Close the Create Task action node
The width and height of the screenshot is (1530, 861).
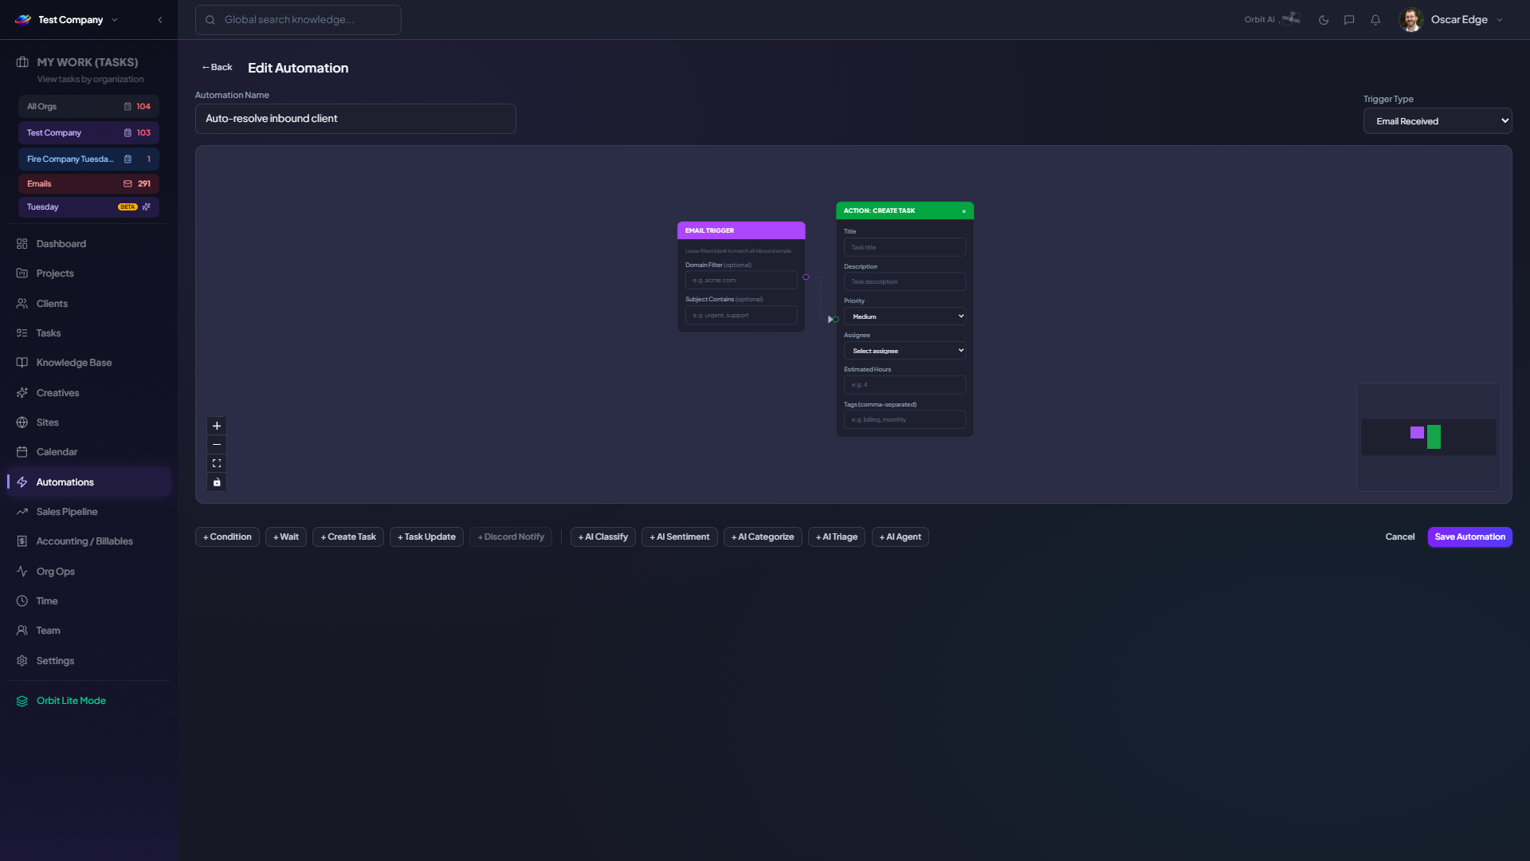[964, 211]
